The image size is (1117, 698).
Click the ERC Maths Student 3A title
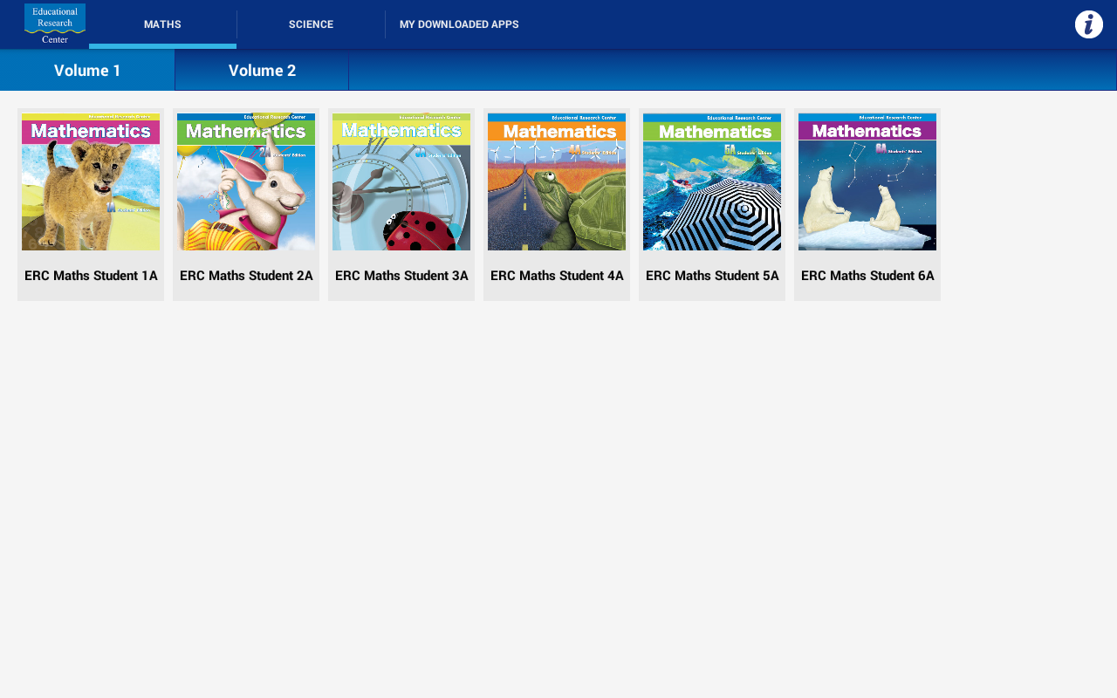click(x=401, y=276)
